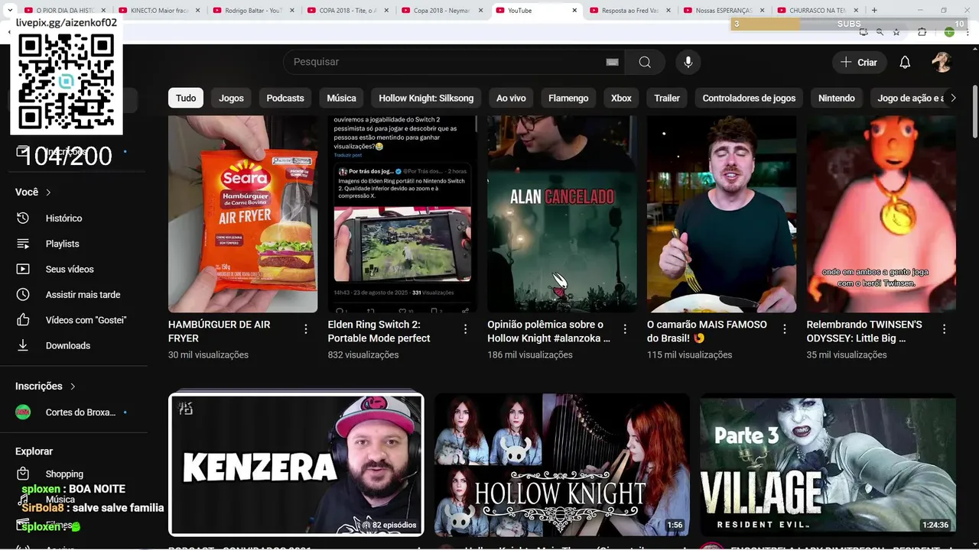Play the ALAN CANCELADO short thumbnail
Image resolution: width=979 pixels, height=550 pixels.
tap(562, 214)
